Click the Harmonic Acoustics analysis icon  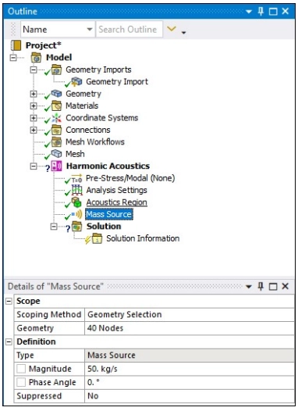[x=56, y=166]
